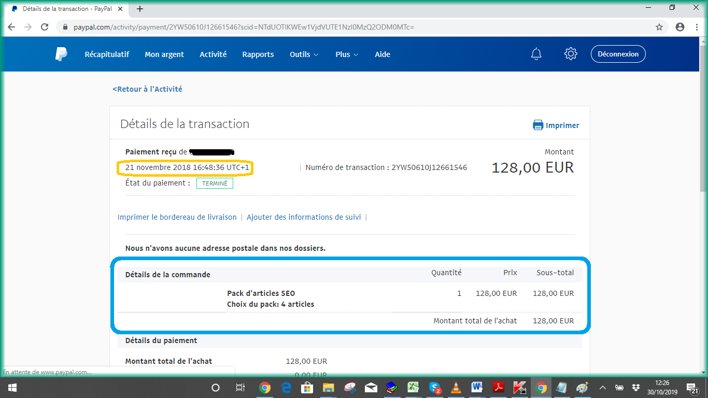The image size is (708, 398).
Task: Click Ajouter des informations de suivi
Action: click(x=304, y=217)
